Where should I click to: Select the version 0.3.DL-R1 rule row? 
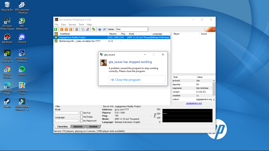click(192, 92)
